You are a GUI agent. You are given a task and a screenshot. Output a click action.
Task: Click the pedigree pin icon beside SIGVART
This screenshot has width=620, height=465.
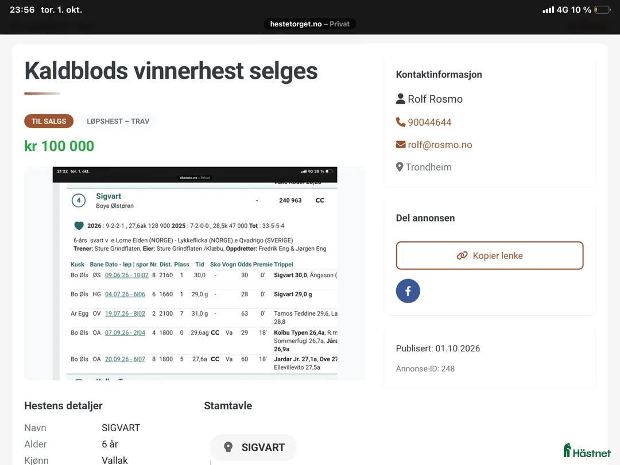[x=228, y=447]
